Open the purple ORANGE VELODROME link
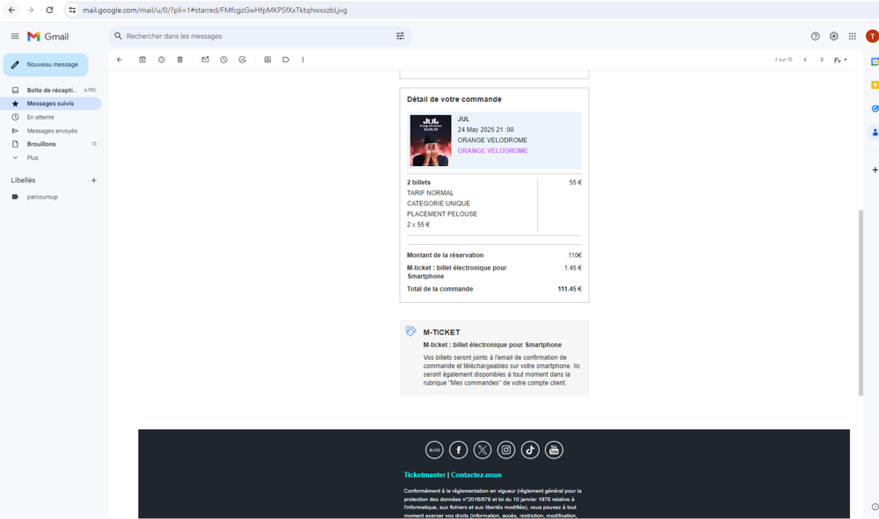Viewport: 879px width, 519px height. pos(492,150)
